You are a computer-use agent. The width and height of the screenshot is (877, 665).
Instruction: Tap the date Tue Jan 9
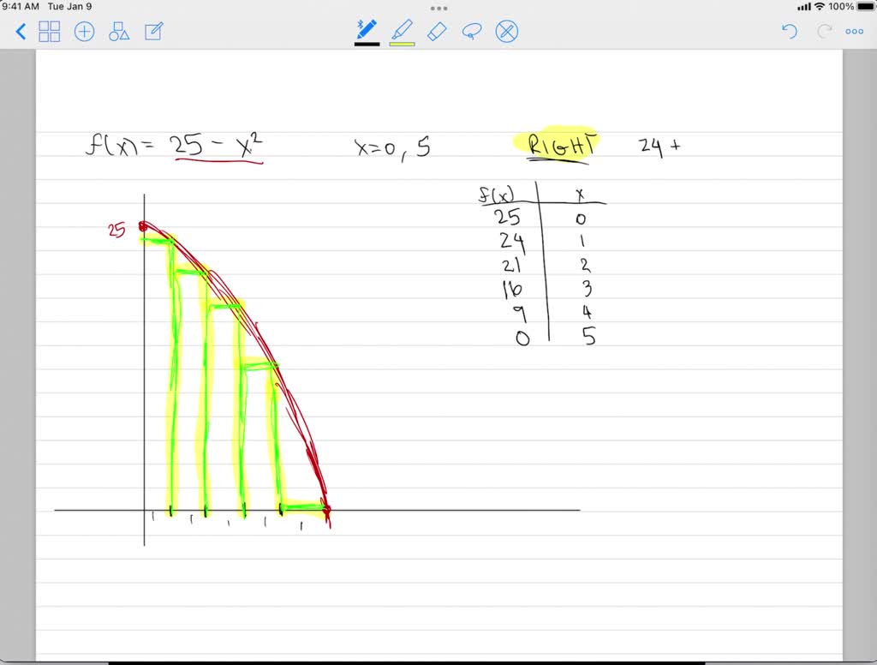[x=68, y=6]
